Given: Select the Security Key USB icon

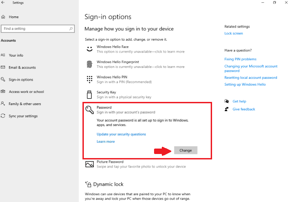Looking at the screenshot, I should click(x=89, y=95).
